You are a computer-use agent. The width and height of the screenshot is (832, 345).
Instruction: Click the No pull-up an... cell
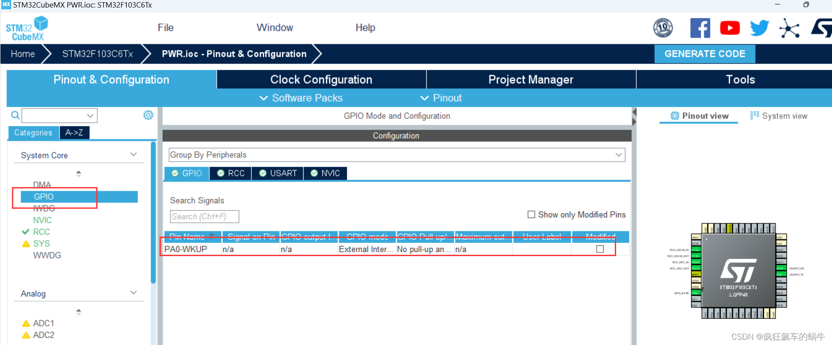point(425,249)
